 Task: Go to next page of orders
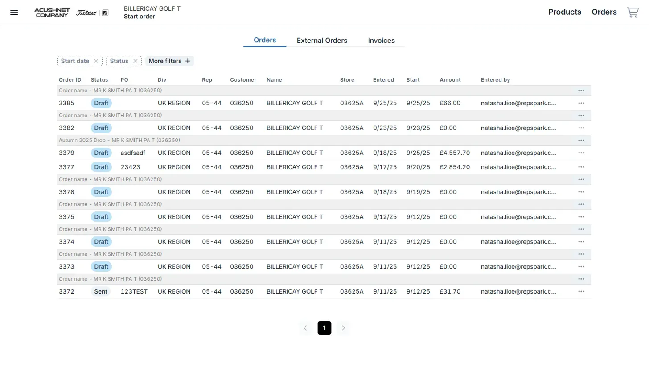[343, 328]
